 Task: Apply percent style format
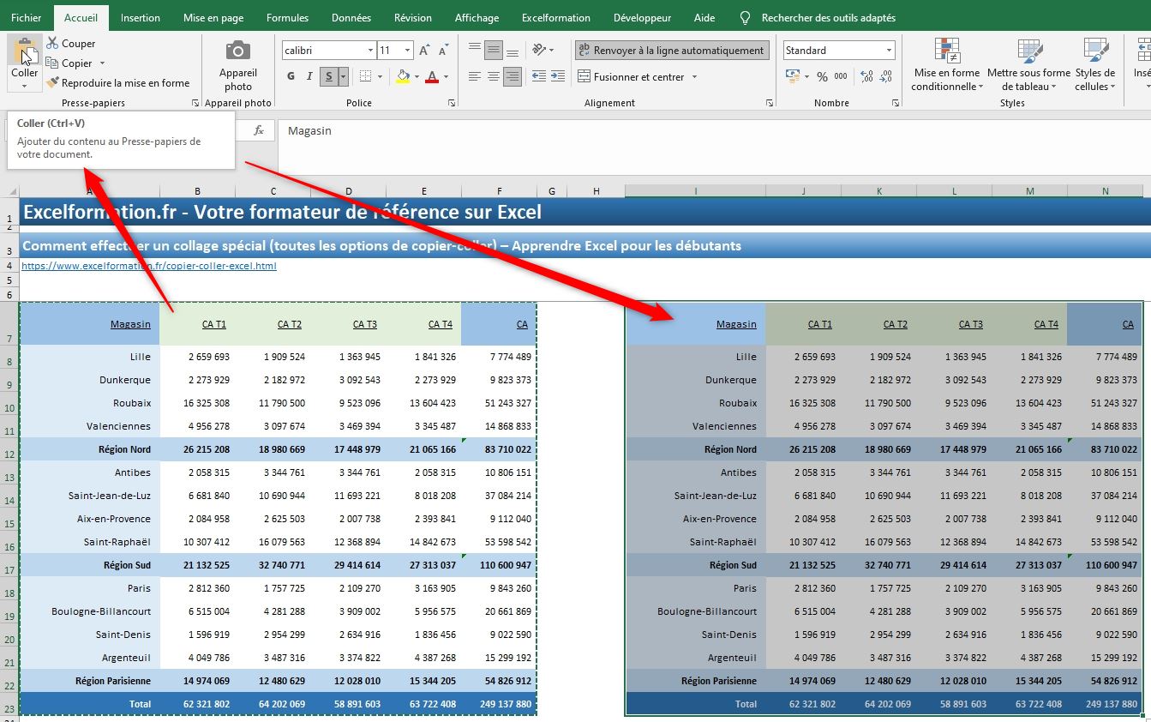[822, 76]
